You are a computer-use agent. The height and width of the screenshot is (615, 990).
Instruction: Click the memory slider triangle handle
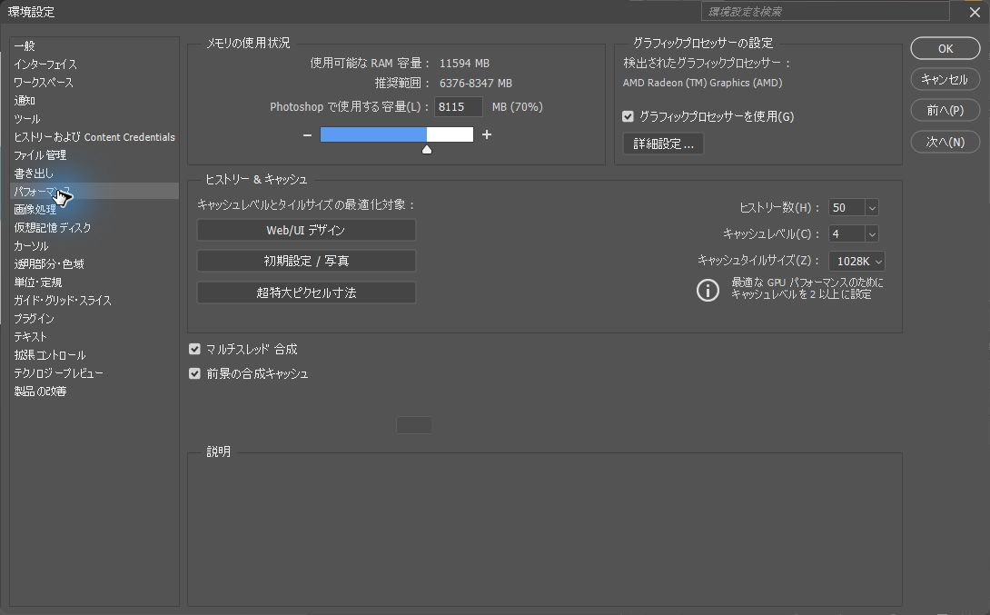(427, 150)
